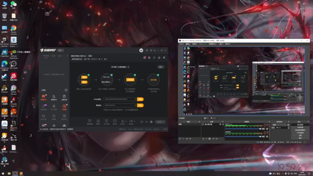
Task: Open the Google Chrome desktop shortcut
Action: coord(14,29)
